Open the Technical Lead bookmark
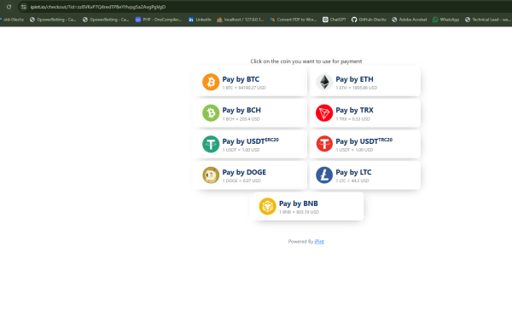Viewport: 512px width, 321px height. click(x=488, y=20)
